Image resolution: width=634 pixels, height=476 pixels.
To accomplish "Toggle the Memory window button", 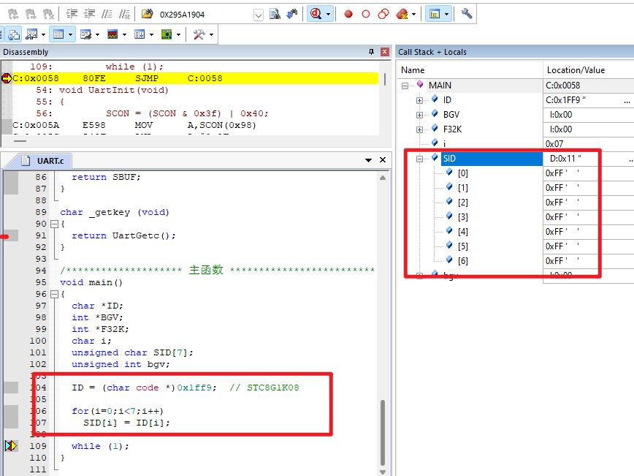I will click(x=58, y=34).
